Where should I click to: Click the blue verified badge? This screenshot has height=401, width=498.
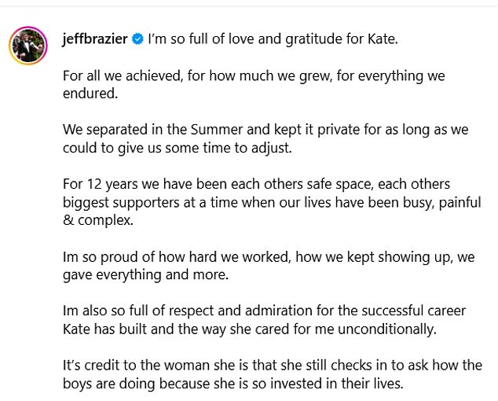pos(137,39)
